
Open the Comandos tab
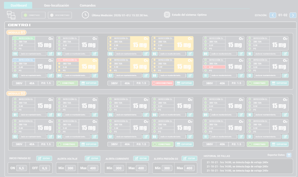coord(88,6)
